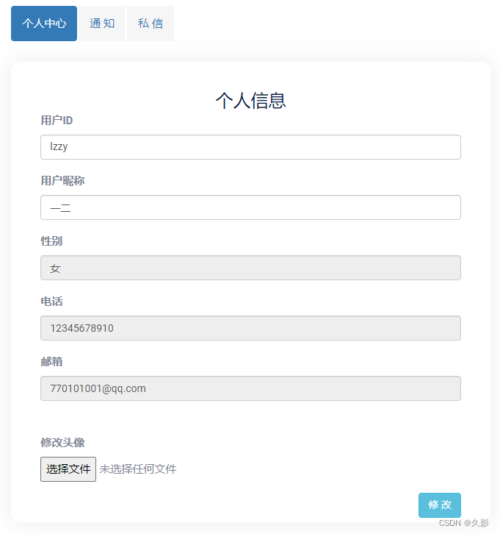Click the 邮箱 label
The image size is (500, 534).
coord(51,361)
